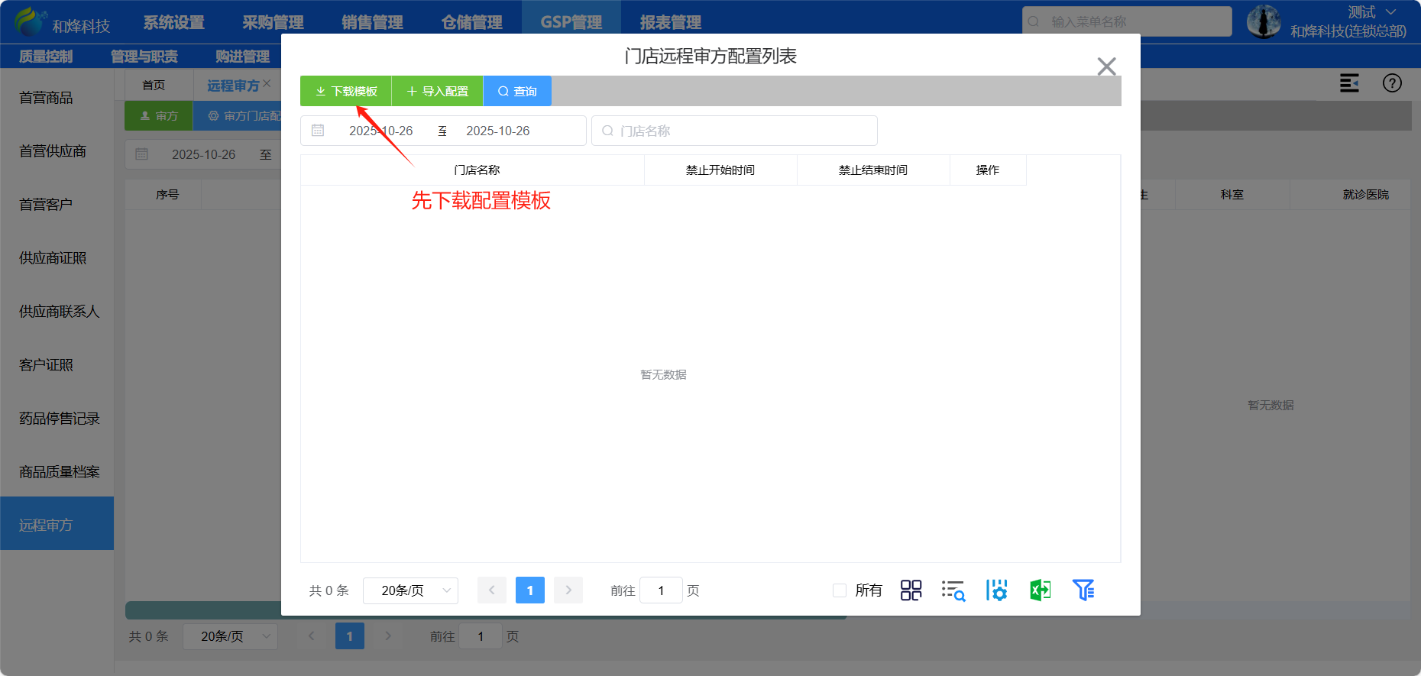This screenshot has width=1421, height=676.
Task: Click the 查询 search button
Action: point(517,91)
